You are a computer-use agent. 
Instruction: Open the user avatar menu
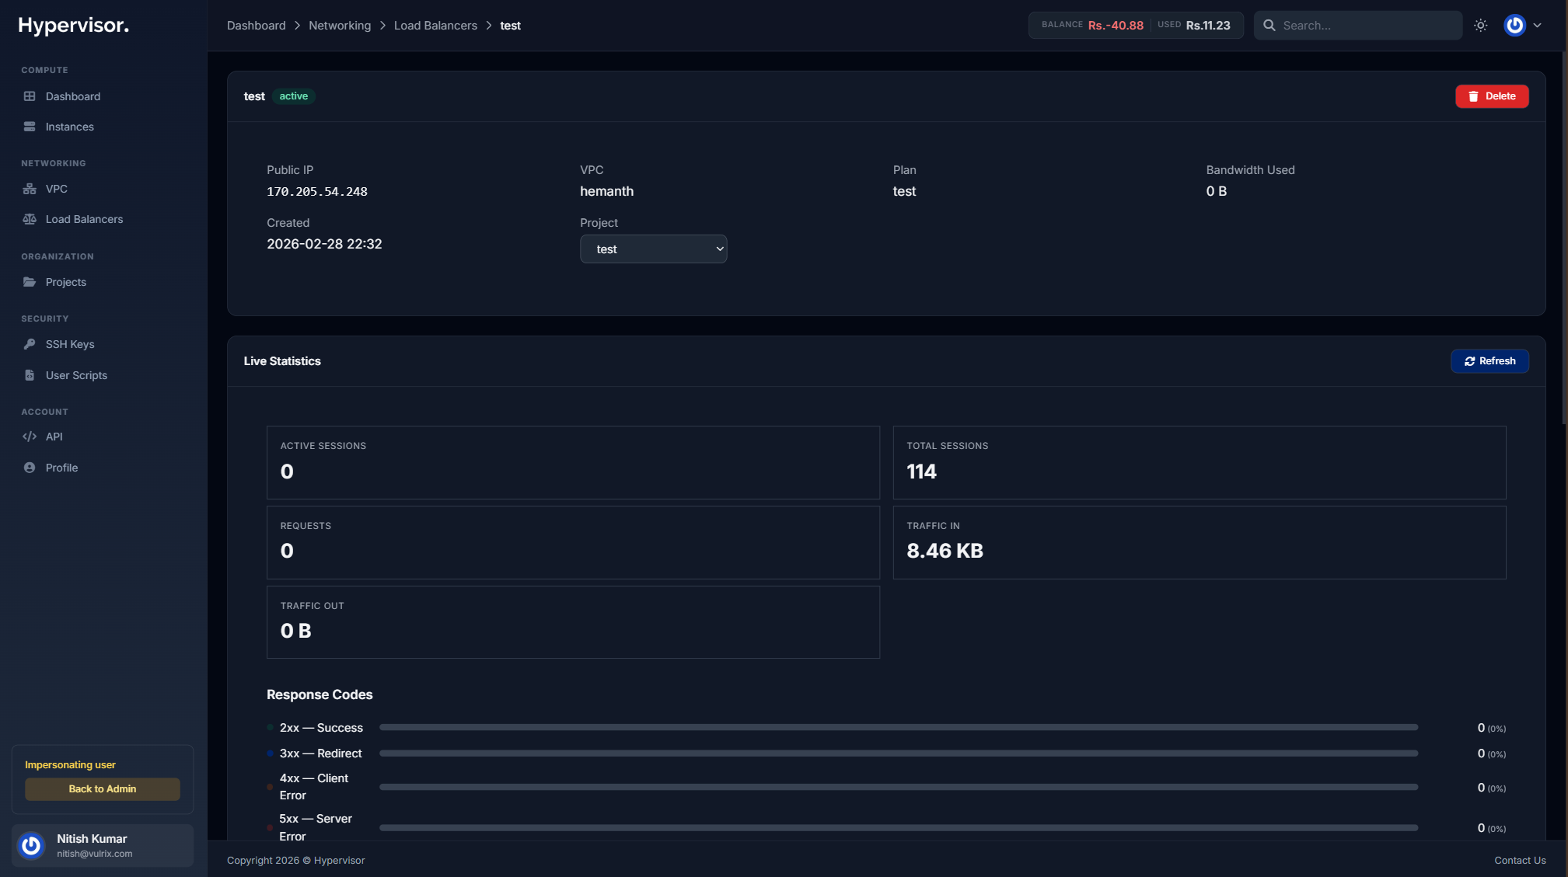point(1514,25)
